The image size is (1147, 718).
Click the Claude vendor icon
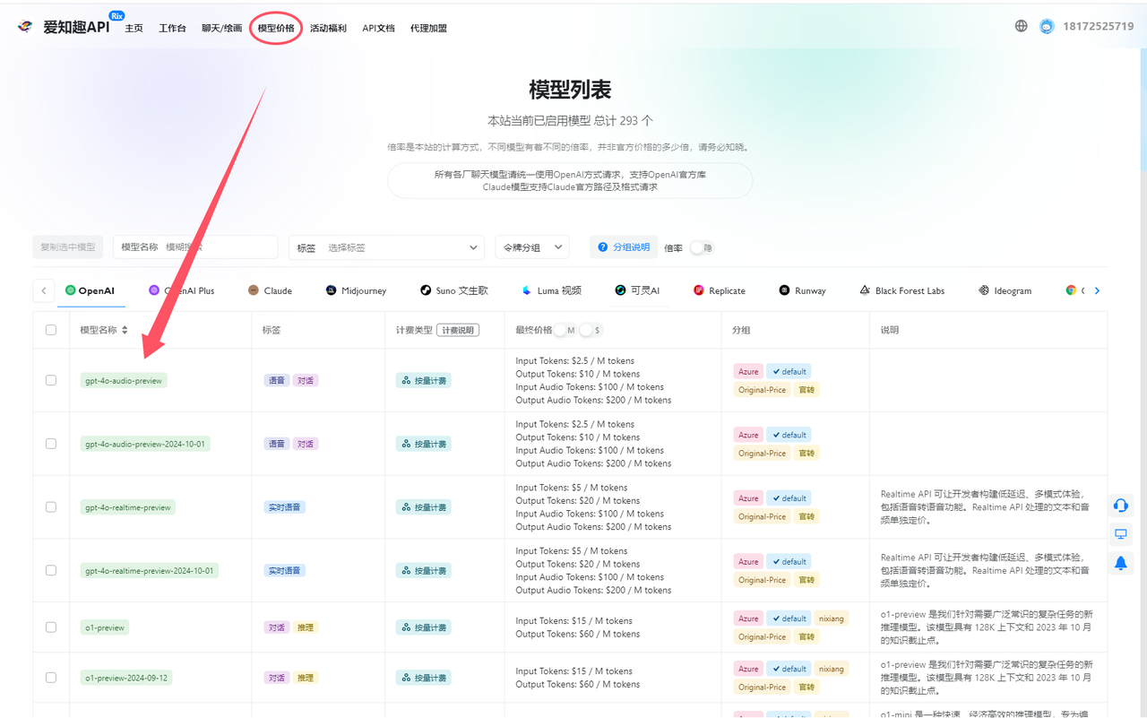coord(254,290)
